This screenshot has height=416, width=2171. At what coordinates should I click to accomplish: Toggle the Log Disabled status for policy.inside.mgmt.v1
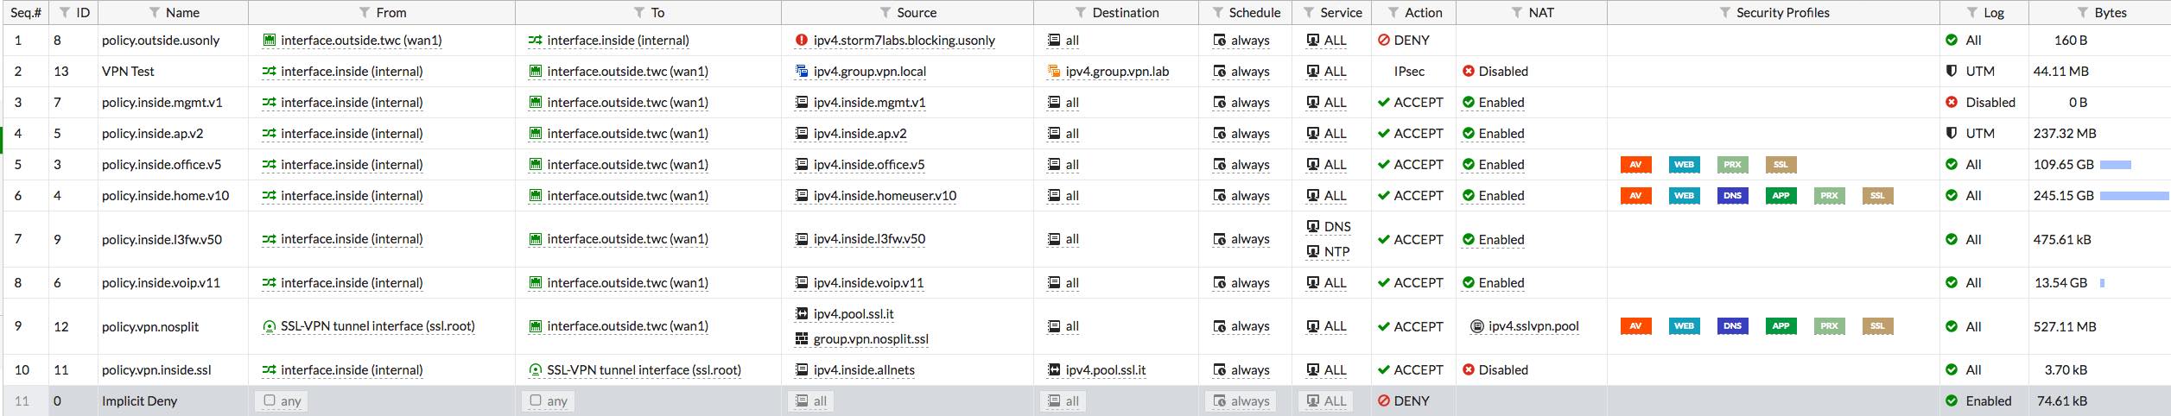pos(1982,103)
